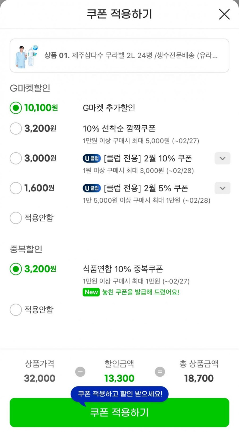Click U클럽 badge on the 5% coupon
The image size is (239, 432).
pyautogui.click(x=92, y=188)
